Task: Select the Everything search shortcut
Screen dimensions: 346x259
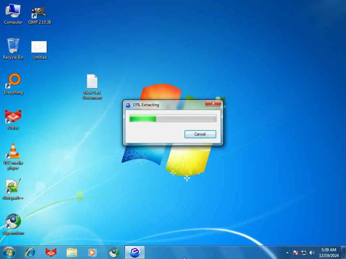Action: [13, 84]
